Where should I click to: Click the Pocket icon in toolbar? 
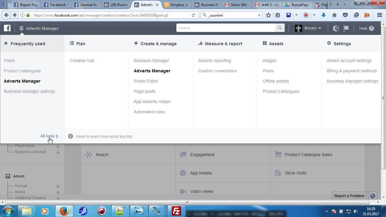(345, 15)
